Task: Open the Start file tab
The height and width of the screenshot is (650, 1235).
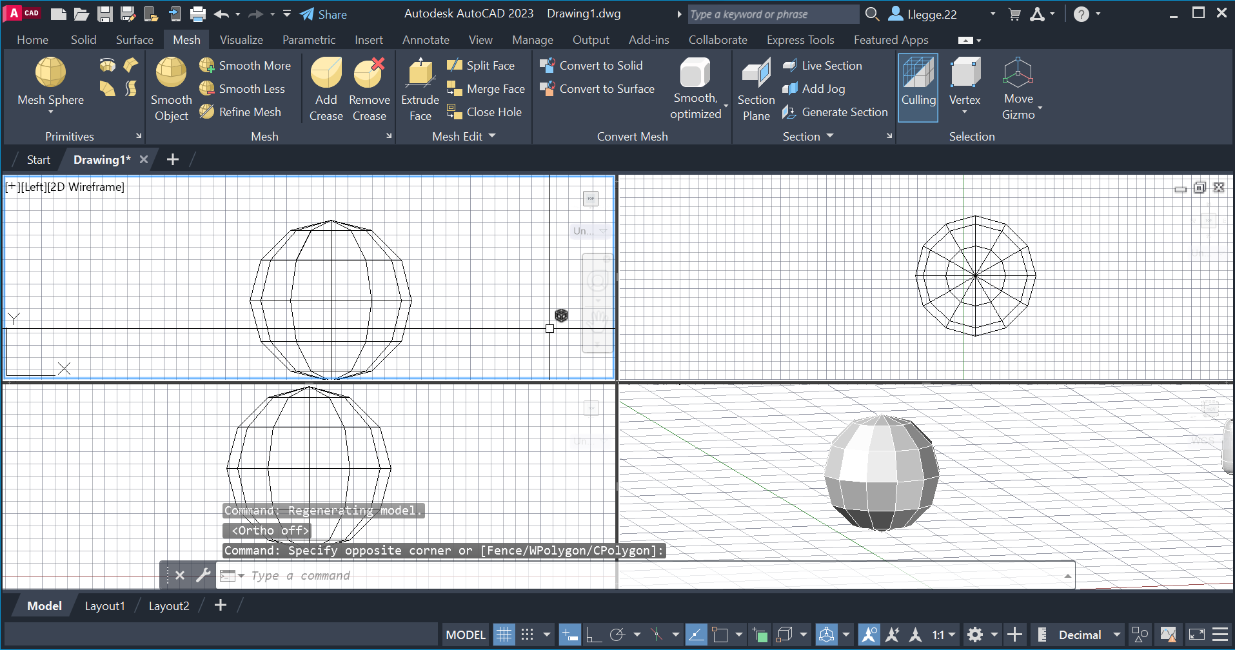Action: point(38,159)
